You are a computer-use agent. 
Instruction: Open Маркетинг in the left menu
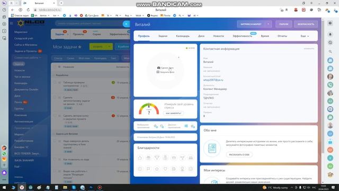(21, 32)
